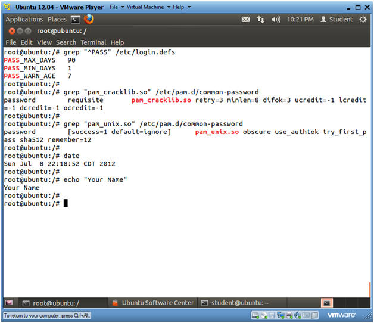Click the red close button of the terminal window
Image resolution: width=374 pixels, height=323 pixels.
(x=12, y=31)
